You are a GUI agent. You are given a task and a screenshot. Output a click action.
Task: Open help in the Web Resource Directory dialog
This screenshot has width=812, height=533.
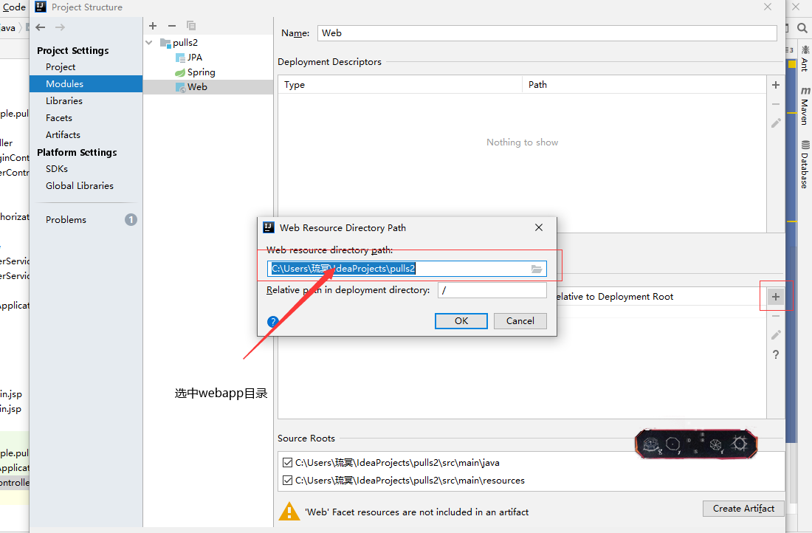click(273, 322)
